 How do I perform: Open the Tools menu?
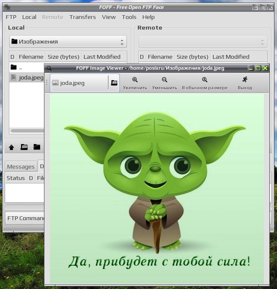[x=129, y=17]
